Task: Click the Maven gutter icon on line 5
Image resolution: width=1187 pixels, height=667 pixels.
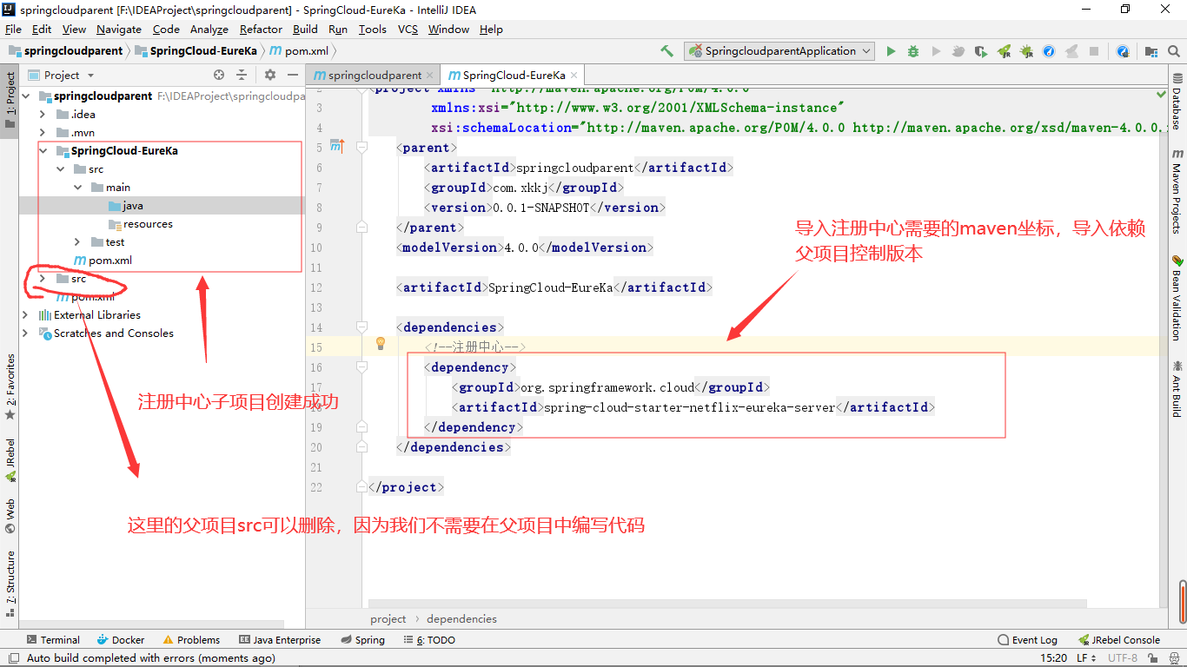Action: click(x=337, y=145)
